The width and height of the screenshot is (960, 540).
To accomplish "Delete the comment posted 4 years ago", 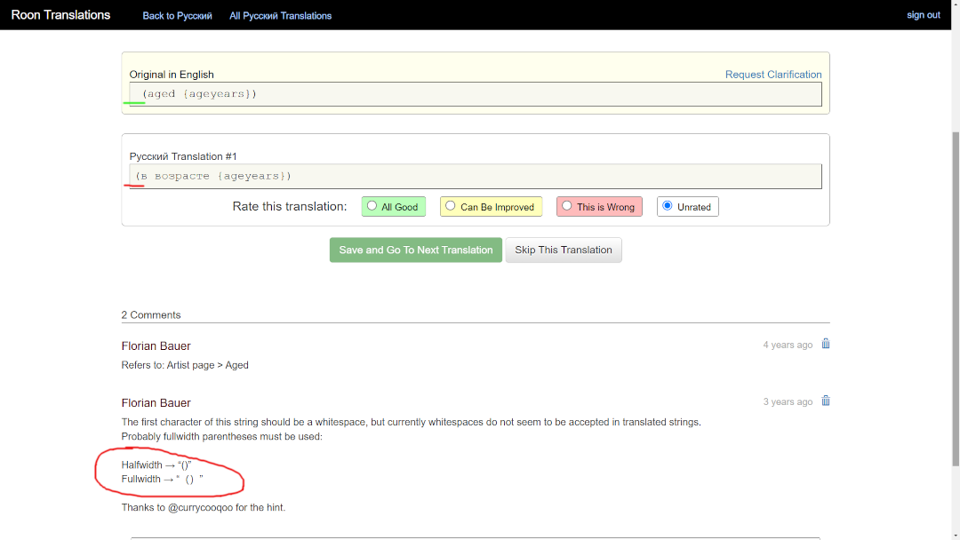I will pyautogui.click(x=825, y=344).
